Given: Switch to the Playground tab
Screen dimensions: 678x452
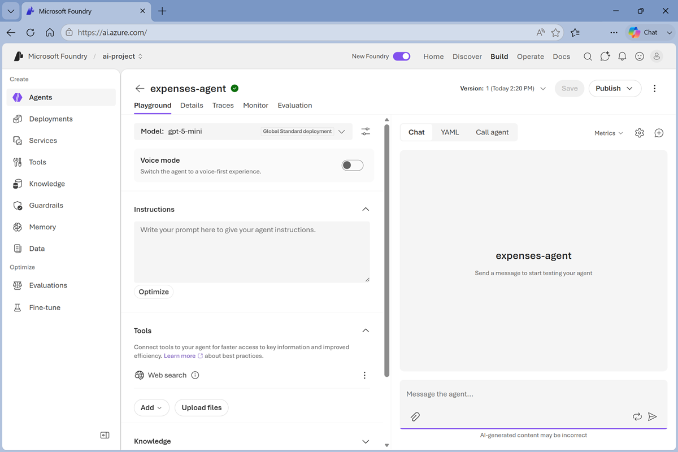Looking at the screenshot, I should tap(153, 106).
